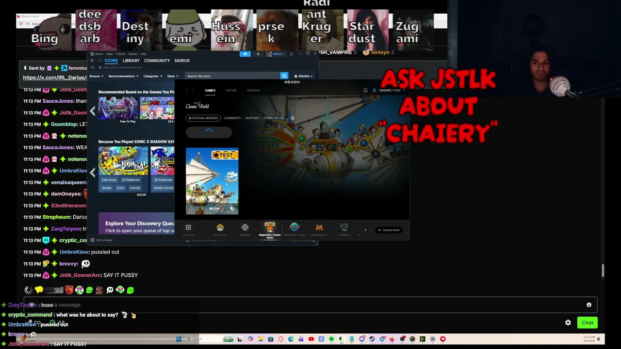Open Master Duel recommended game thumbnail

tap(118, 108)
